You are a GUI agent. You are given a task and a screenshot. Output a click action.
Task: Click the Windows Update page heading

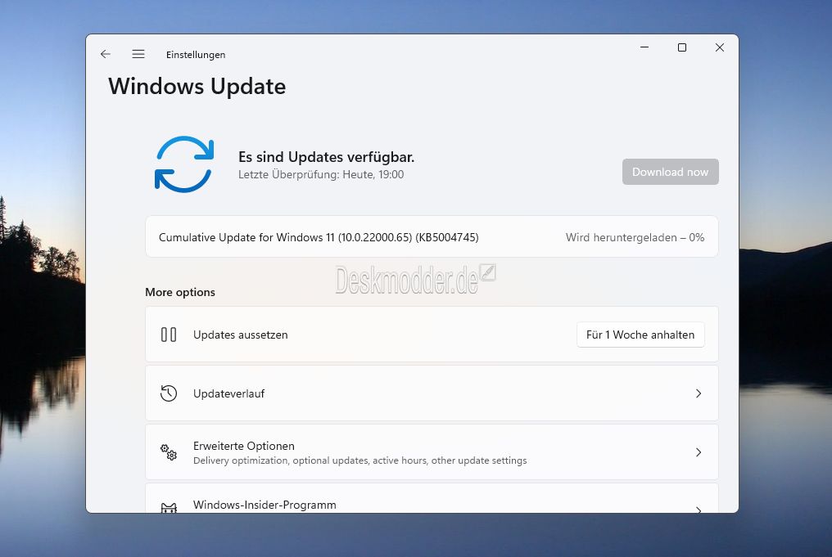[197, 87]
